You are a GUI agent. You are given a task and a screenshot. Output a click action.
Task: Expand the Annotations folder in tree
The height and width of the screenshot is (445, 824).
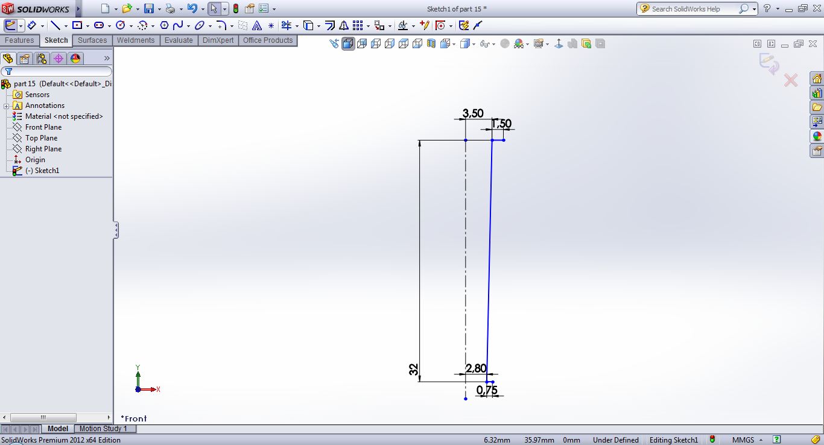pos(6,106)
